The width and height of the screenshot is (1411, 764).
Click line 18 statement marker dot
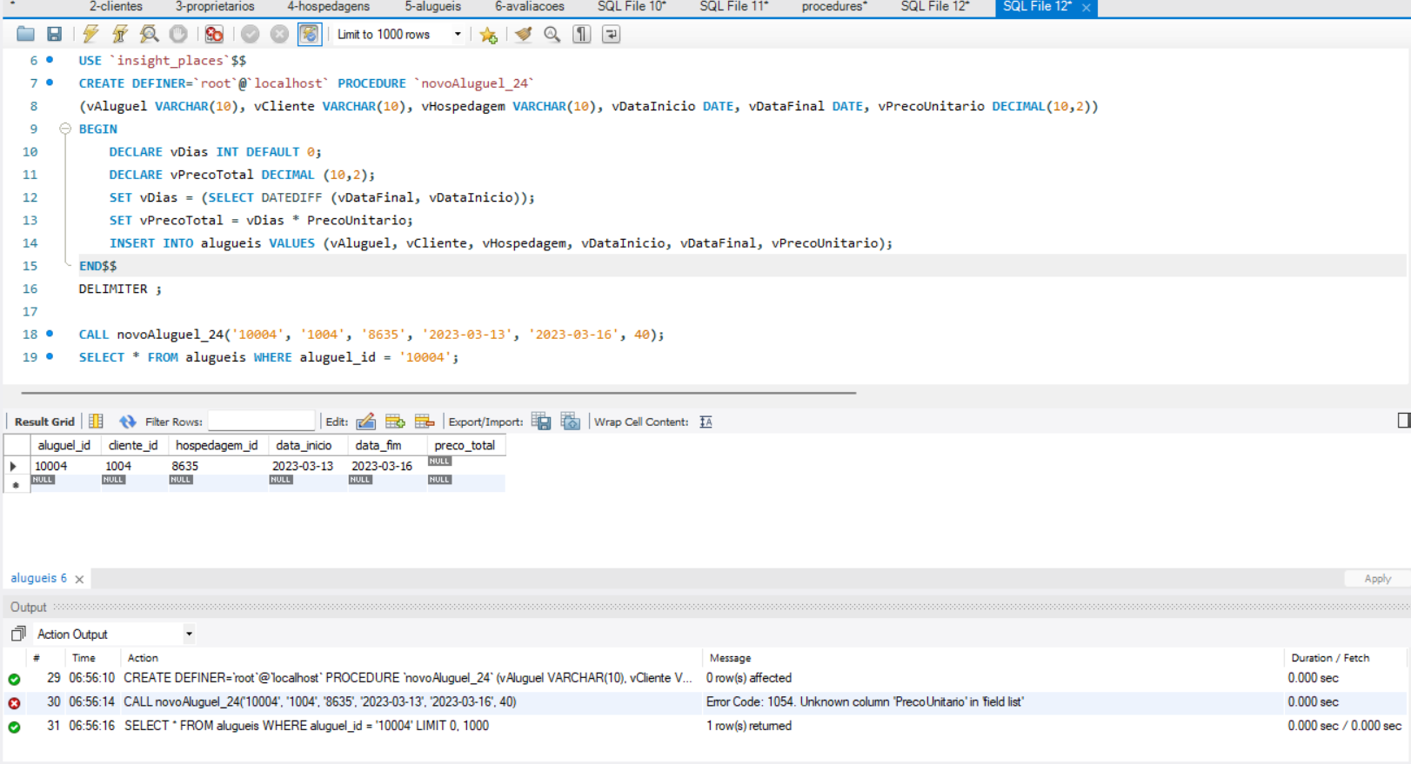click(50, 334)
